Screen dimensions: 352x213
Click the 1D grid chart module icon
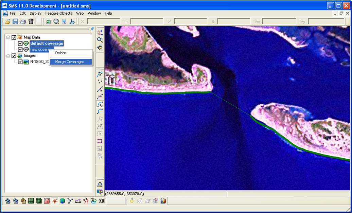click(x=78, y=201)
